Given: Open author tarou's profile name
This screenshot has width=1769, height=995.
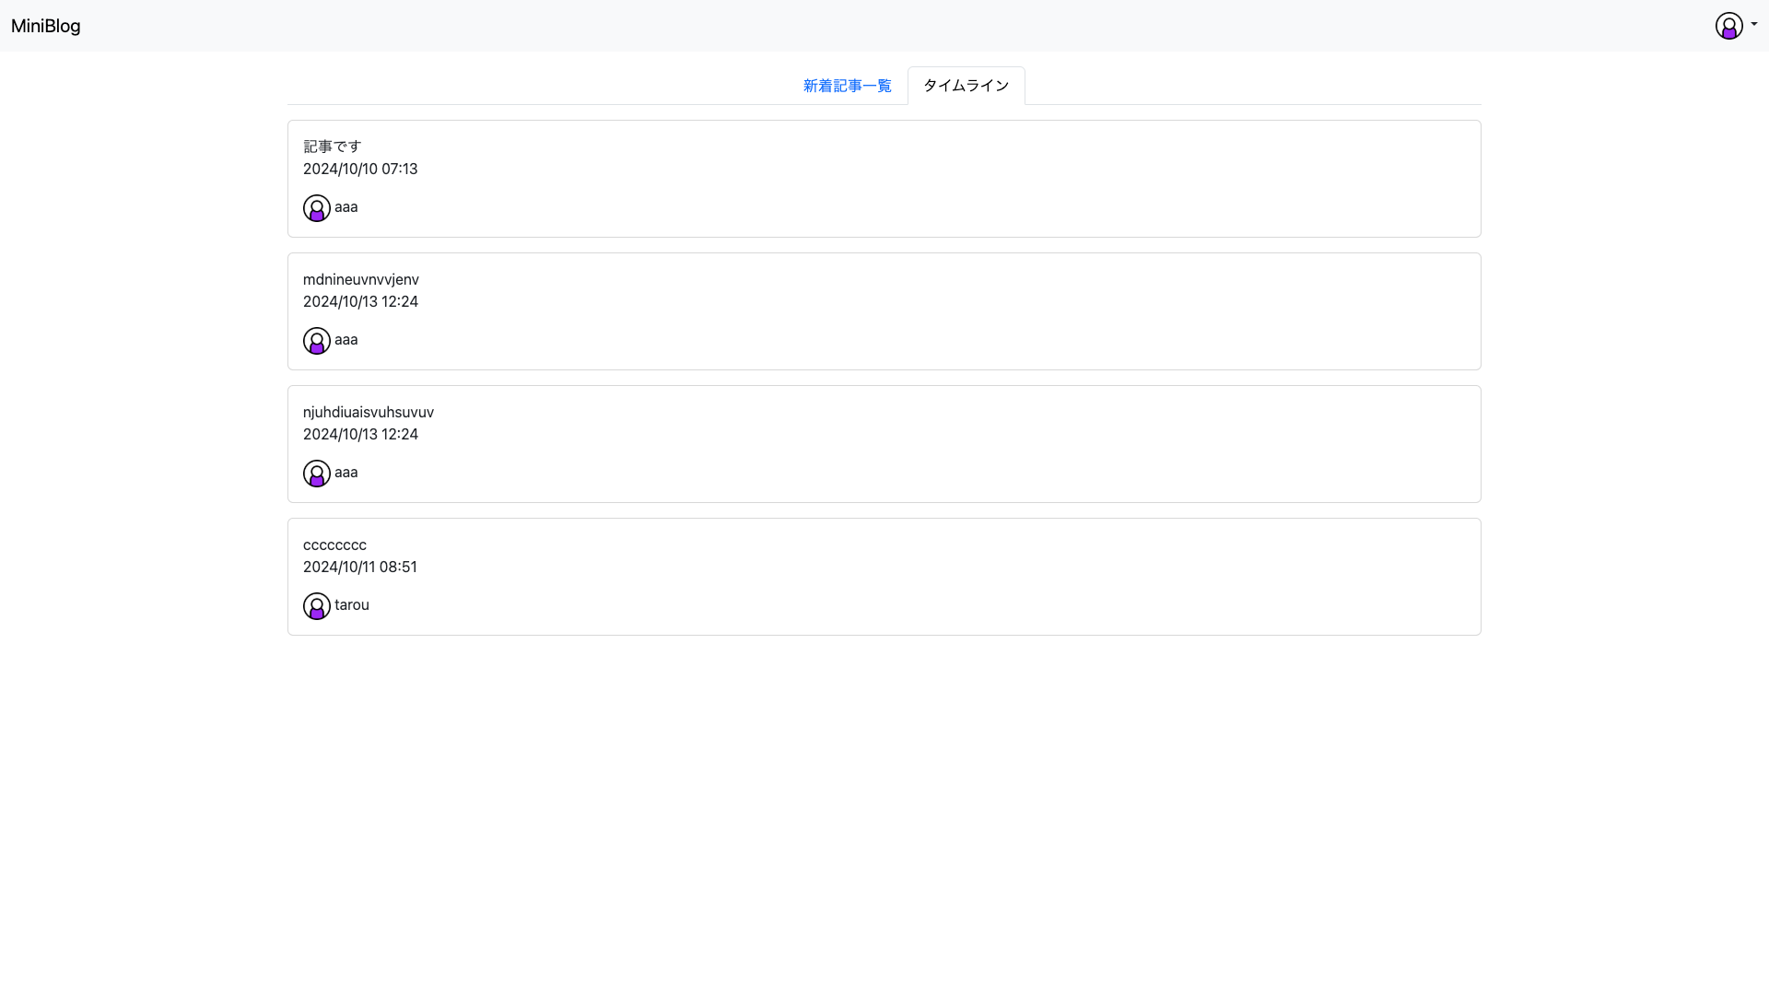Looking at the screenshot, I should (x=352, y=605).
